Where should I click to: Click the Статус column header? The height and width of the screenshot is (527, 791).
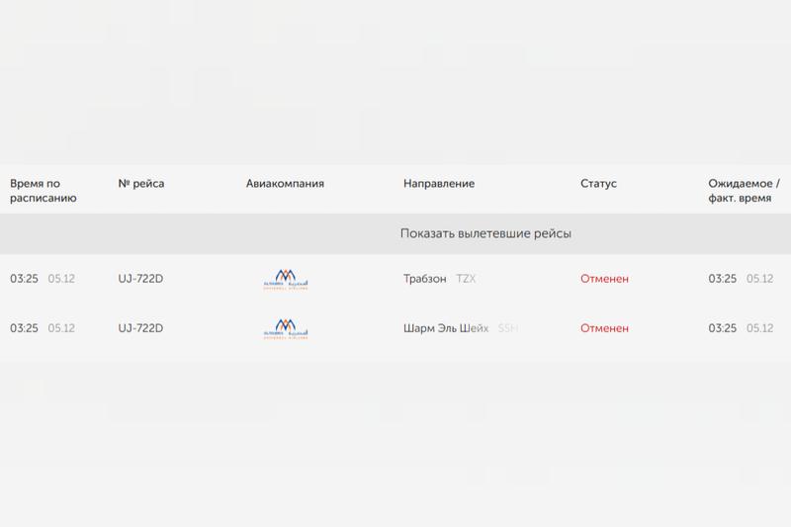598,184
